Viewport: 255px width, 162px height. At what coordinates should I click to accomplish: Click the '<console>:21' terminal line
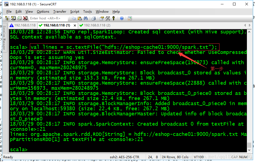click(28, 129)
